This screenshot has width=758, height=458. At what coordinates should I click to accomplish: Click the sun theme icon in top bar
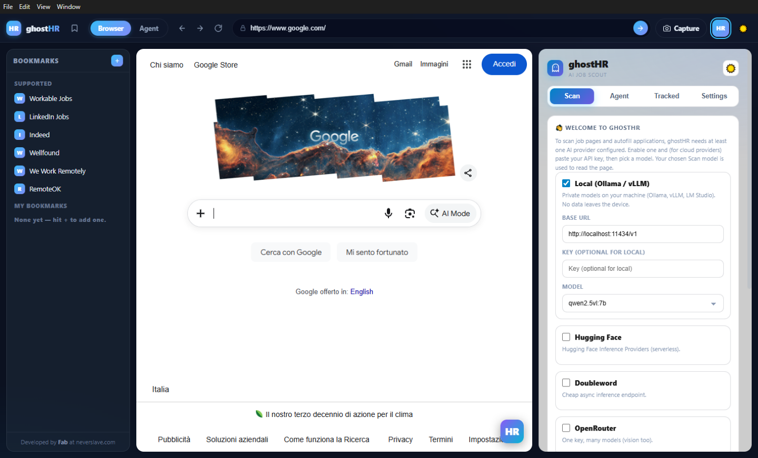743,28
